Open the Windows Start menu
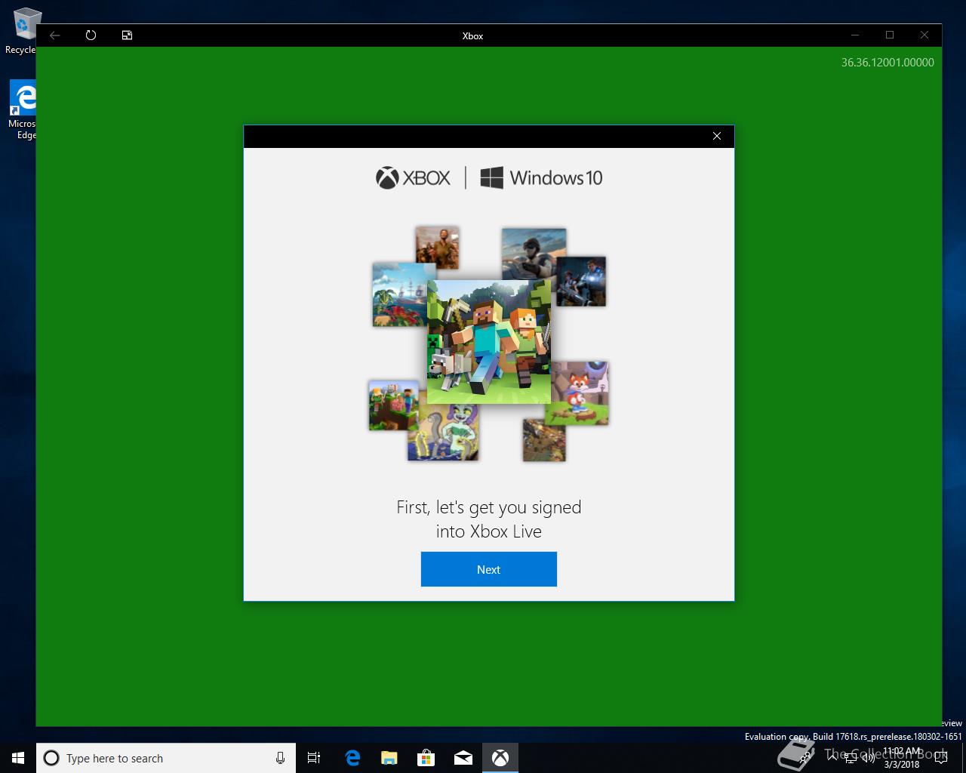This screenshot has width=966, height=773. [x=18, y=758]
